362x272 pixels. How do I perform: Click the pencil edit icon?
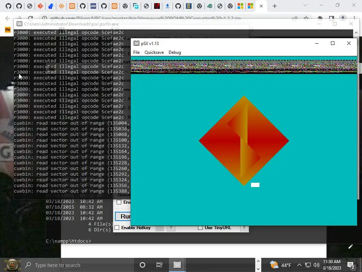(x=350, y=246)
